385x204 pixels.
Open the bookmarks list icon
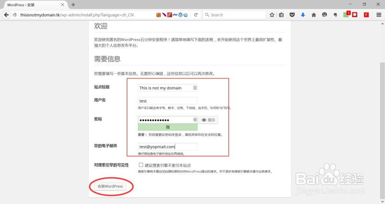[281, 15]
